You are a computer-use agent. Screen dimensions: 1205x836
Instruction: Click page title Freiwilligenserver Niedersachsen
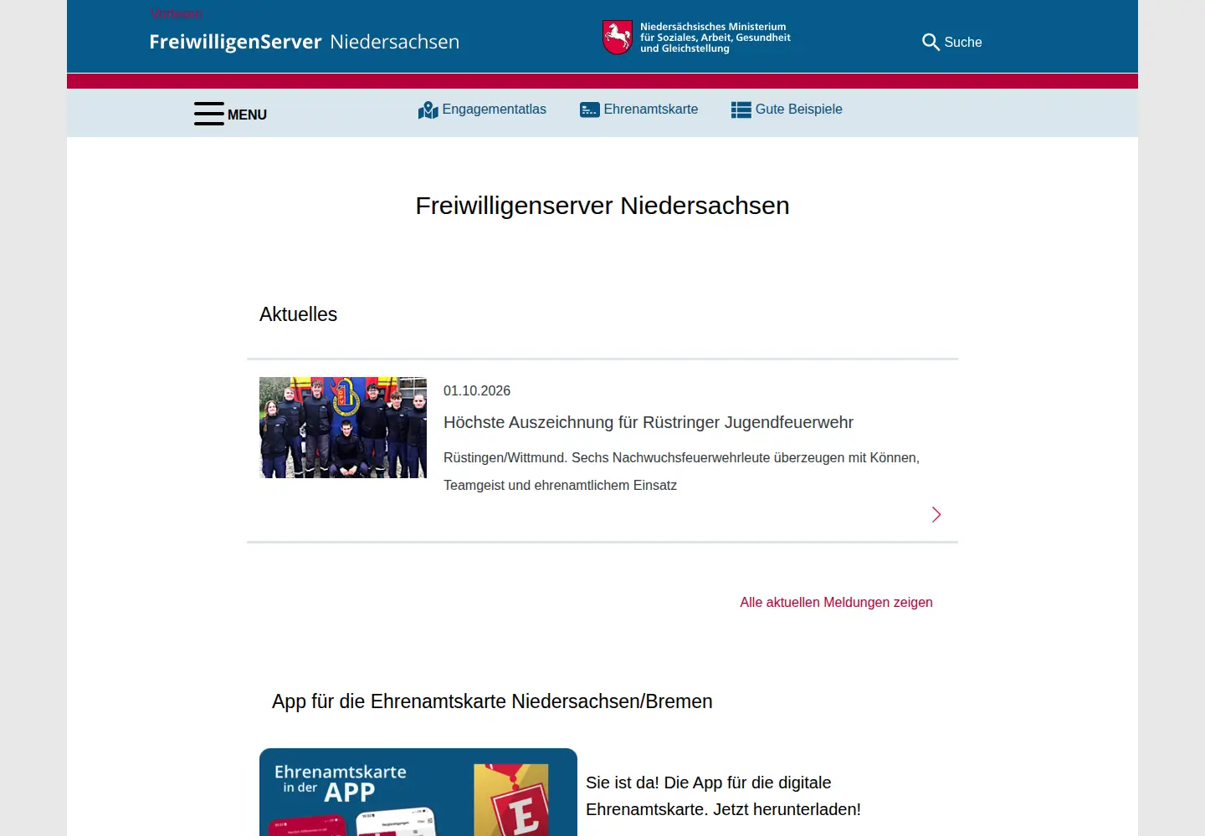coord(602,206)
